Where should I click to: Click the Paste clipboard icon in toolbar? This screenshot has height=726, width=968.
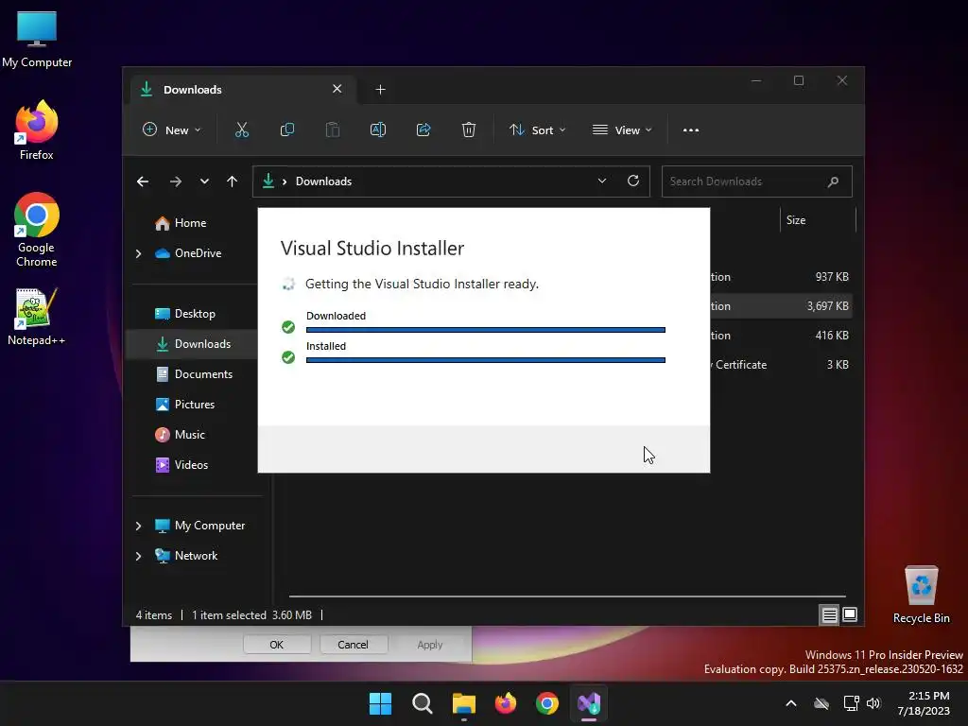point(333,130)
